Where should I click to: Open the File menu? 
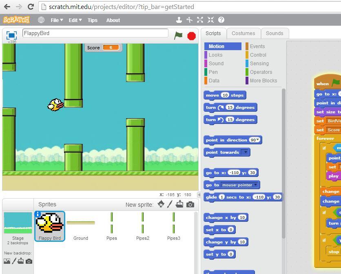[57, 20]
